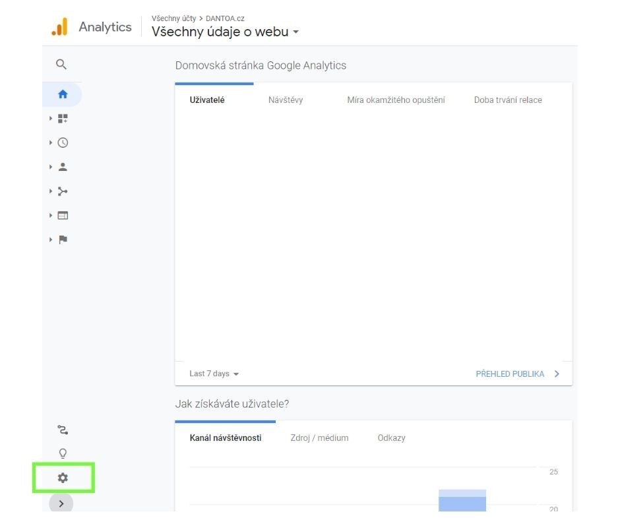The width and height of the screenshot is (620, 520).
Task: Open the PŘEHLED PUBLIKA link
Action: [x=509, y=373]
